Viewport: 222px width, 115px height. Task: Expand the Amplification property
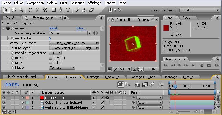8,38
